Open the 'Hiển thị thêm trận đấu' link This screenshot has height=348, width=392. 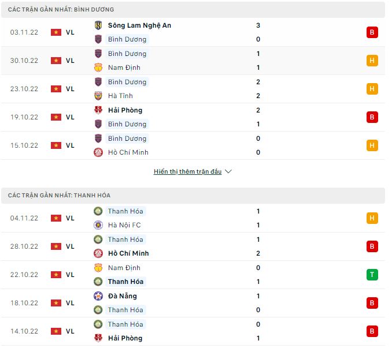click(x=187, y=171)
